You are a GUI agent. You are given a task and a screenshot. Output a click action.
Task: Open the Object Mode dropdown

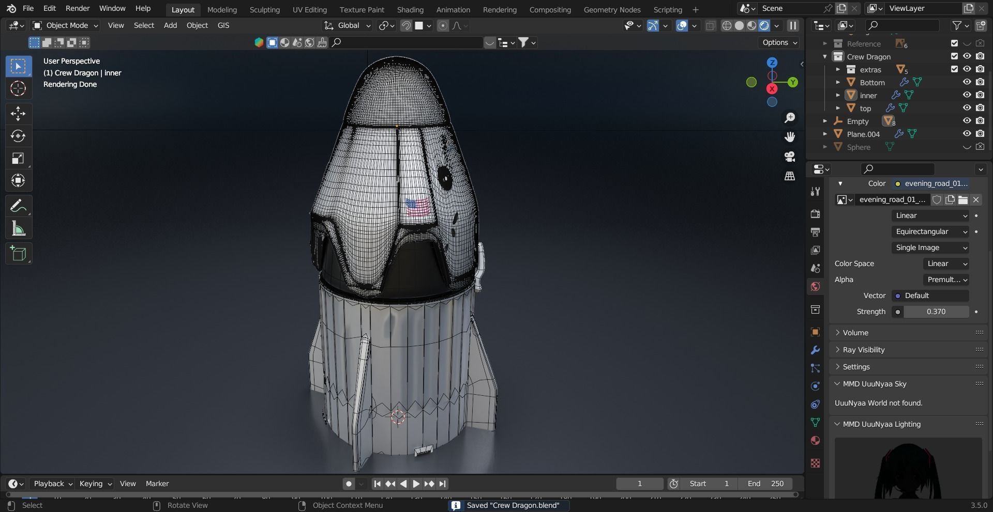65,25
